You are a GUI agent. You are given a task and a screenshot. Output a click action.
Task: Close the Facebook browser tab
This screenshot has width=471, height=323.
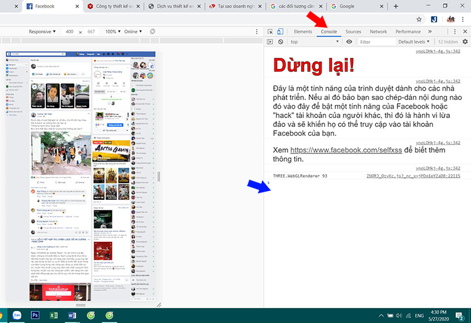(x=77, y=6)
